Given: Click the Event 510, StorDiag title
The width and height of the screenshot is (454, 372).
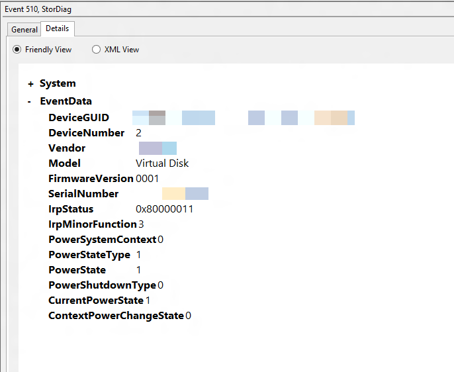Looking at the screenshot, I should pyautogui.click(x=38, y=9).
